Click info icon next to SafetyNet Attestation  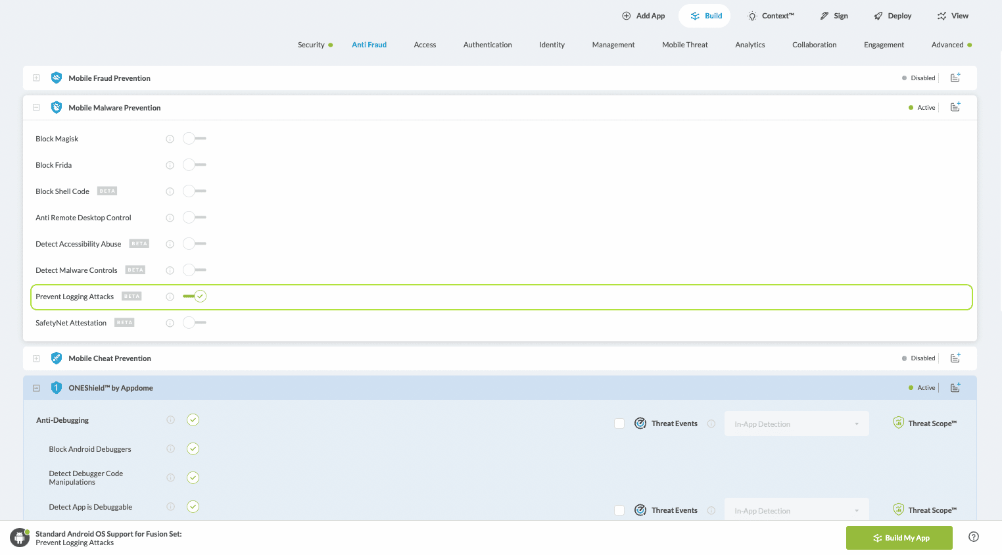[x=170, y=323]
